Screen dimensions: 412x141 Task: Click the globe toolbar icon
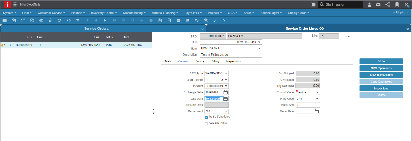[41, 20]
